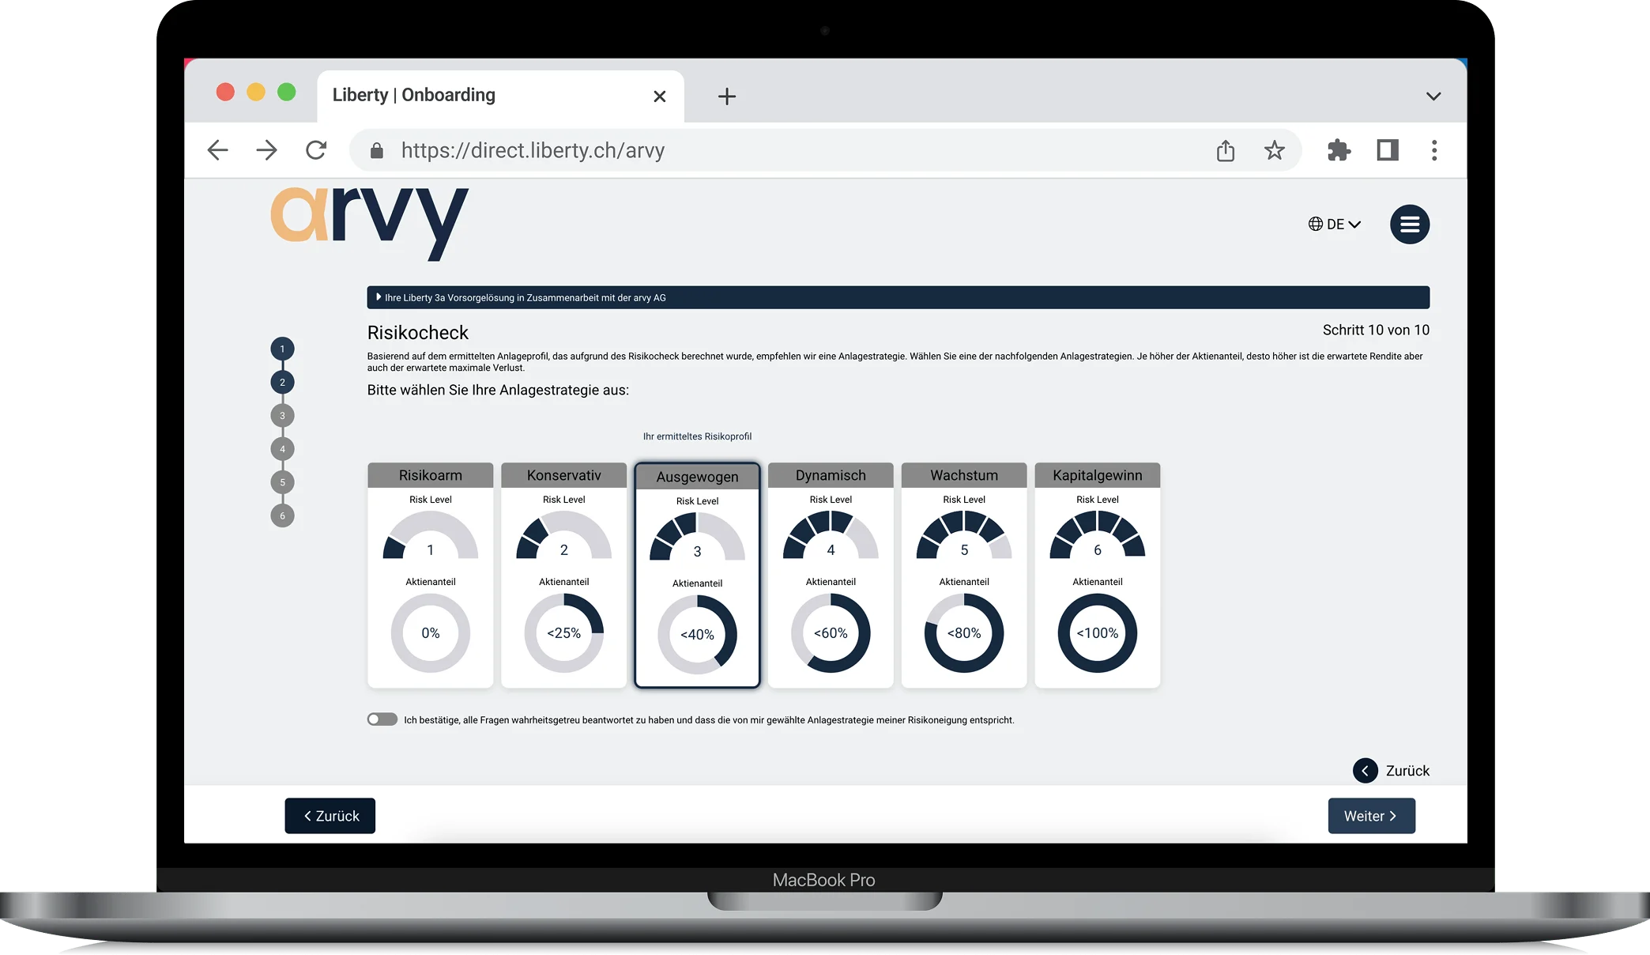Click the share page icon

[x=1225, y=150]
